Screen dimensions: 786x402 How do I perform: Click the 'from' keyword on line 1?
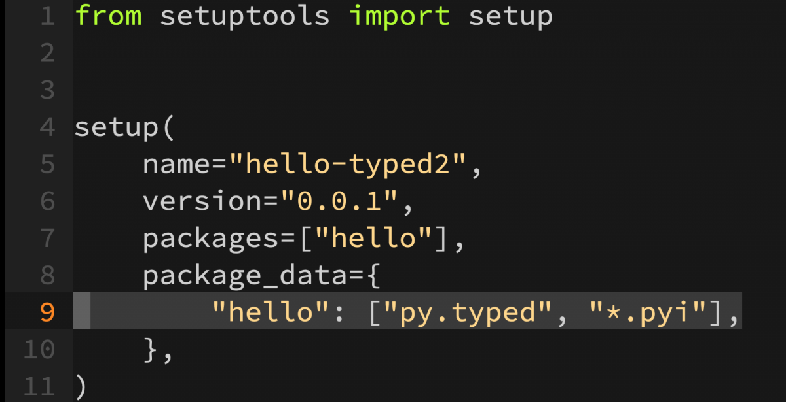108,16
